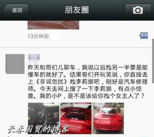Open the partial red image above 13分钟前
The height and width of the screenshot is (137, 154).
click(x=53, y=25)
